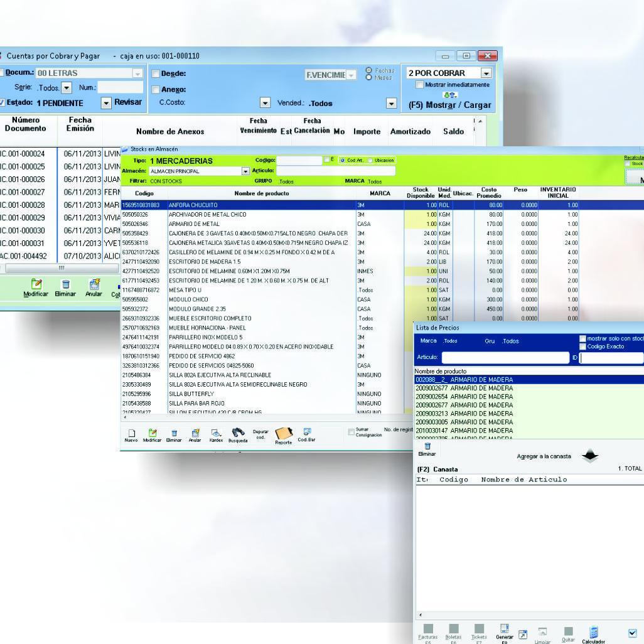Screen dimensions: 644x644
Task: Click the Codigo input field in Stocks window
Action: (299, 160)
